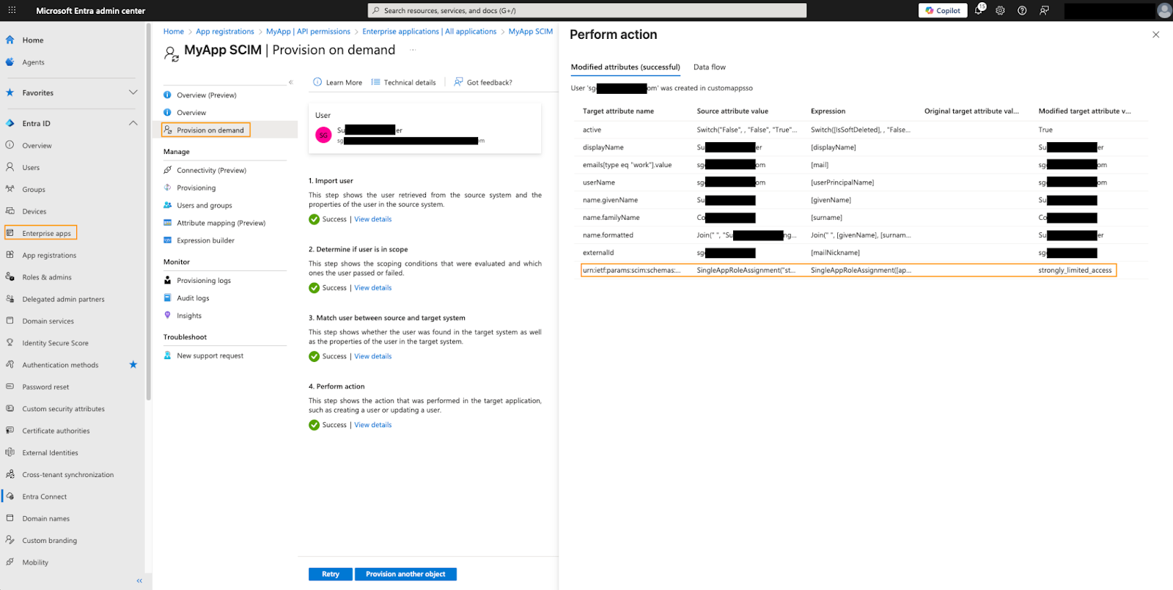Open Attribute mapping (Preview)
Screen dimensions: 1173x590
pos(221,224)
